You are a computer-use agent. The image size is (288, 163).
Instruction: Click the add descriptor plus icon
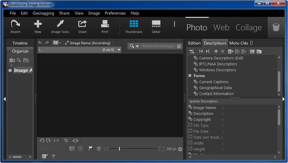click(216, 51)
